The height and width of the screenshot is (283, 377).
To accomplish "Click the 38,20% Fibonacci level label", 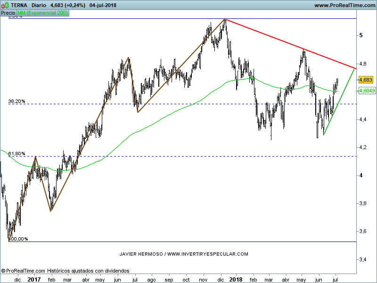I will tap(16, 101).
